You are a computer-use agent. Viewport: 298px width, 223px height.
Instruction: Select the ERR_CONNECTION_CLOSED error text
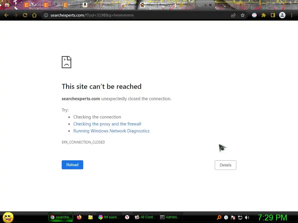tap(83, 142)
